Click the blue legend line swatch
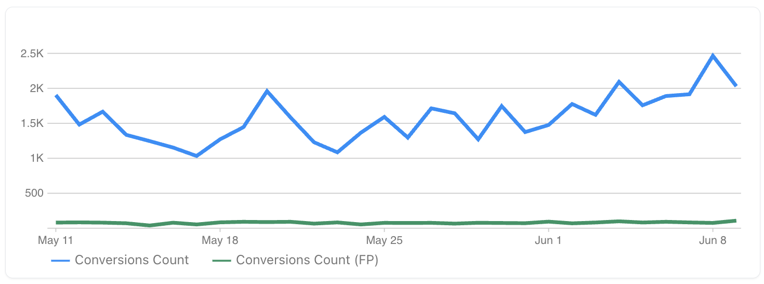The image size is (764, 284). pos(60,260)
